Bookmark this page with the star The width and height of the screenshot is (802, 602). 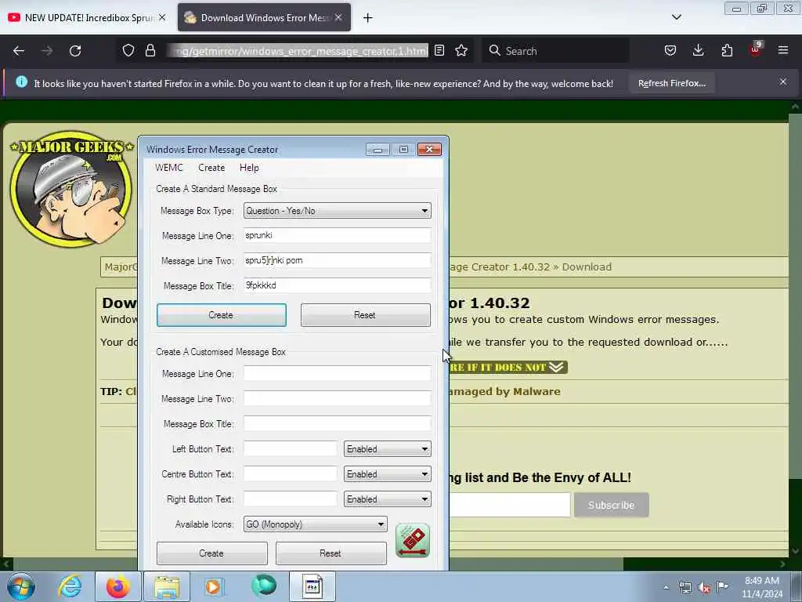461,51
